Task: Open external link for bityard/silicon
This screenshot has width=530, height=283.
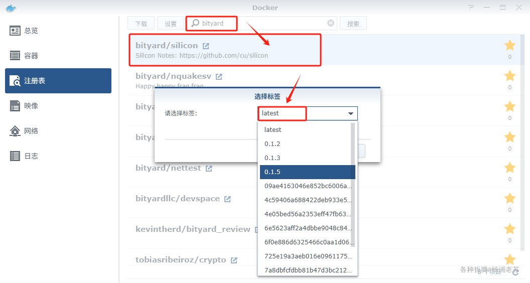Action: click(206, 46)
